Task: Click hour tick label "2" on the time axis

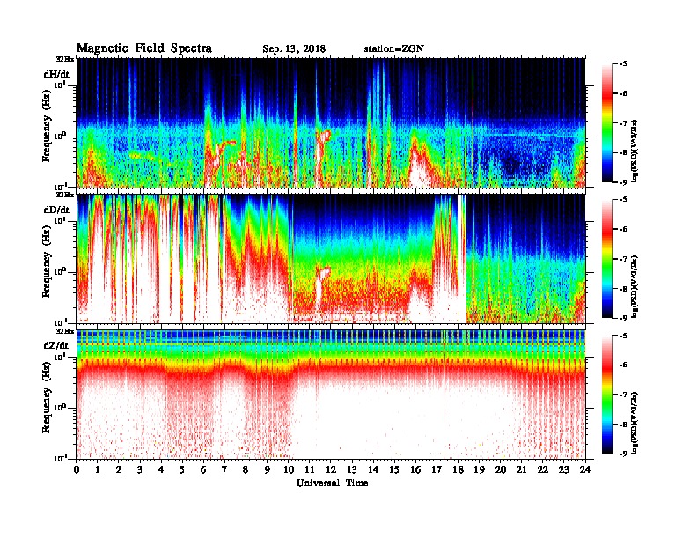Action: (x=119, y=469)
